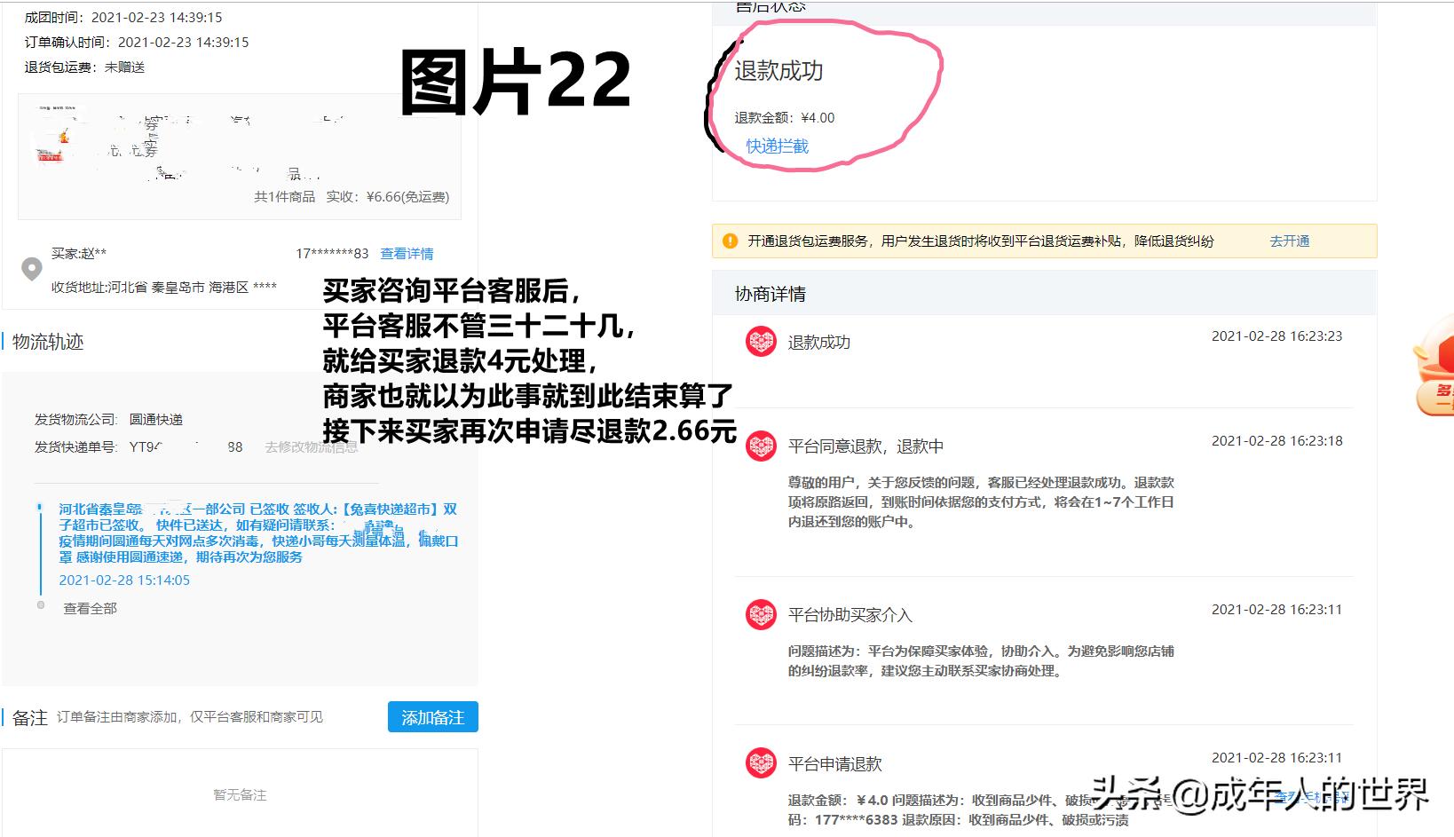Screen dimensions: 1454x837
Task: Click the heart icon beside 平台协助买家介入 entry
Action: (x=761, y=615)
